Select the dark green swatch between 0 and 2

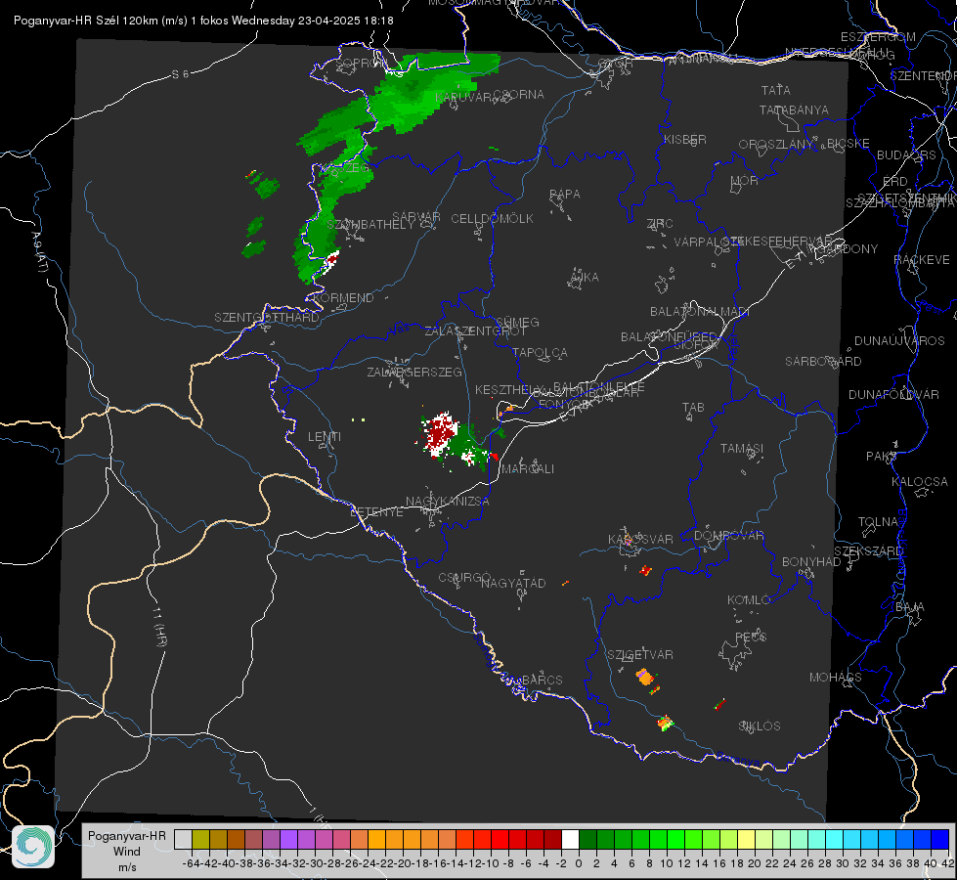pos(587,839)
